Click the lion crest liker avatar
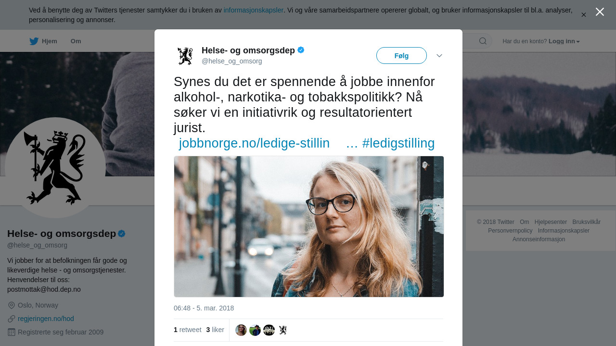This screenshot has width=616, height=346. click(x=283, y=330)
